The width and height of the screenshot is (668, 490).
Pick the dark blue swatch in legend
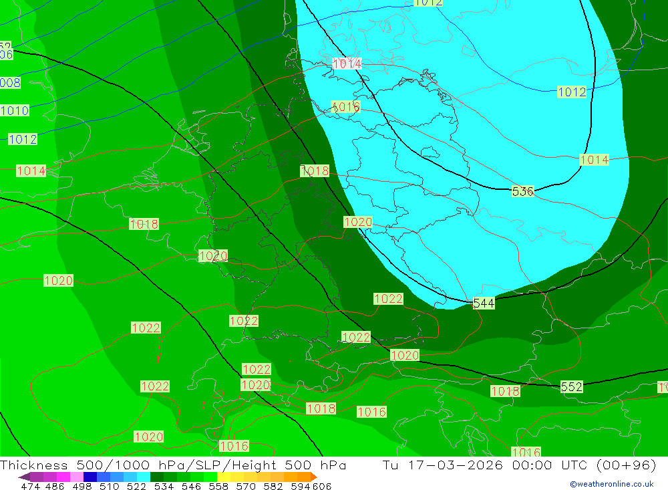(x=90, y=477)
